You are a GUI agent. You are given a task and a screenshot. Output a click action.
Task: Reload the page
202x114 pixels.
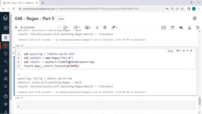[x=14, y=9]
